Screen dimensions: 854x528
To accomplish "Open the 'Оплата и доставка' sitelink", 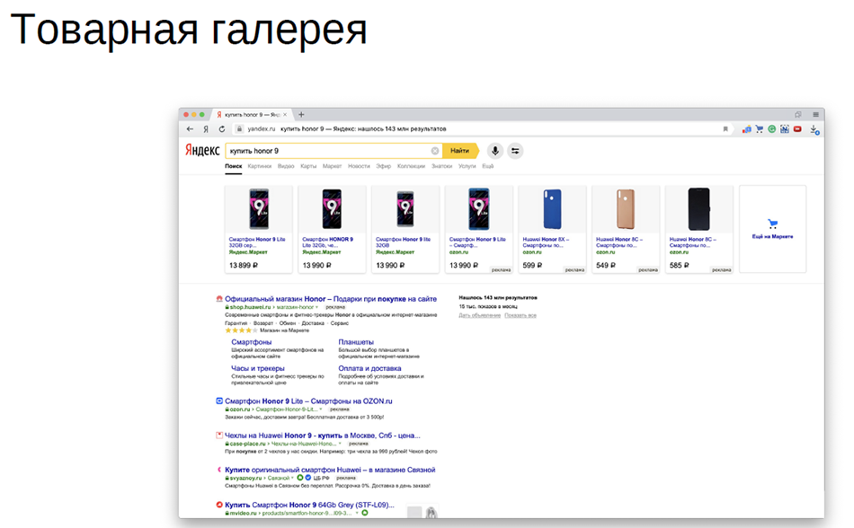I will [369, 368].
